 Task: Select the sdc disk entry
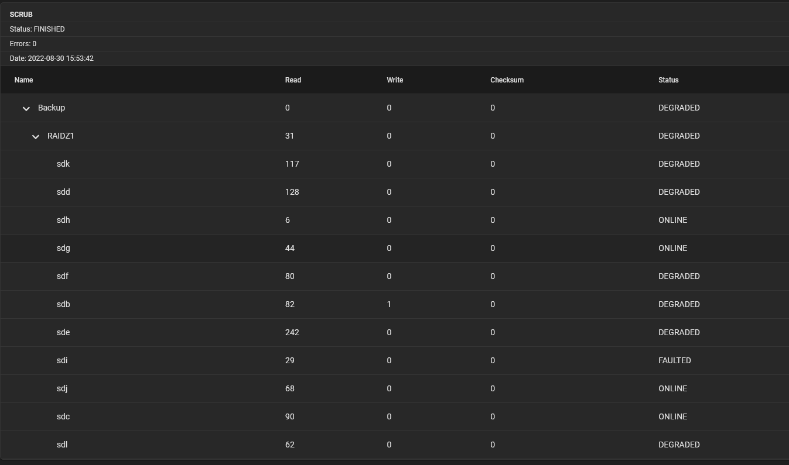click(x=63, y=416)
